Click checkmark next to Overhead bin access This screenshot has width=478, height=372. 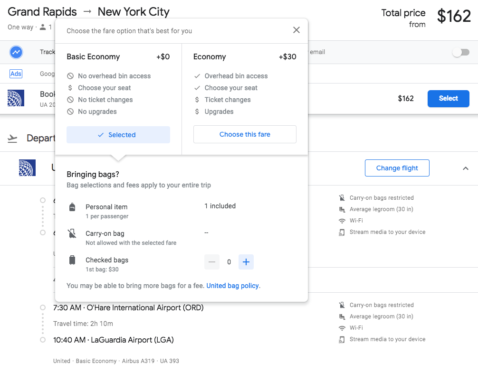click(197, 76)
